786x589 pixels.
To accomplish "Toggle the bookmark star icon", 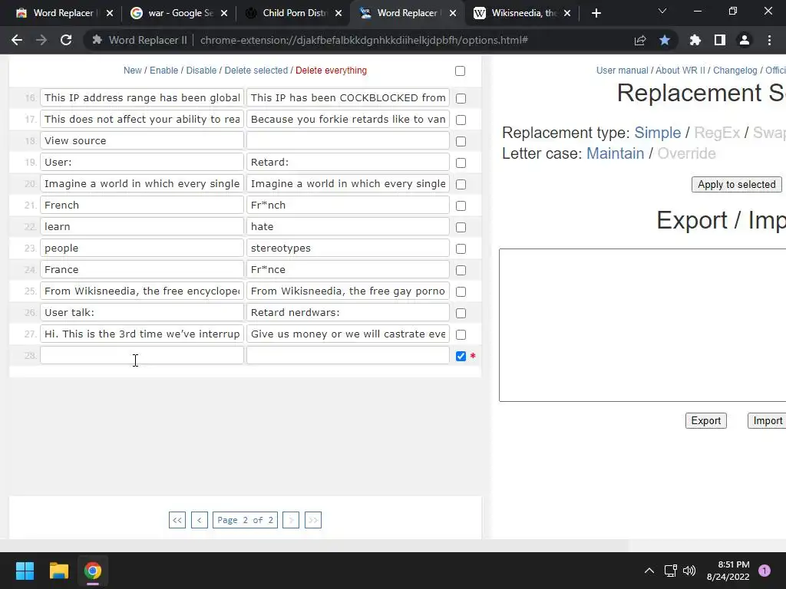I will pos(665,40).
